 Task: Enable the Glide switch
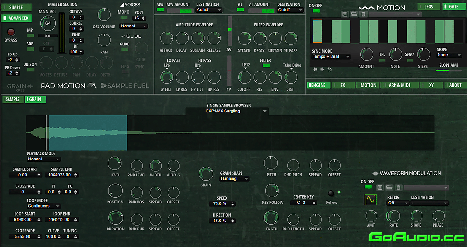click(125, 49)
